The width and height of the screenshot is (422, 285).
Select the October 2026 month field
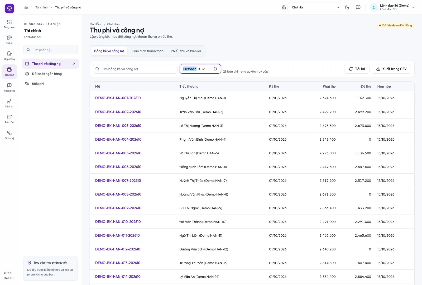tap(200, 69)
